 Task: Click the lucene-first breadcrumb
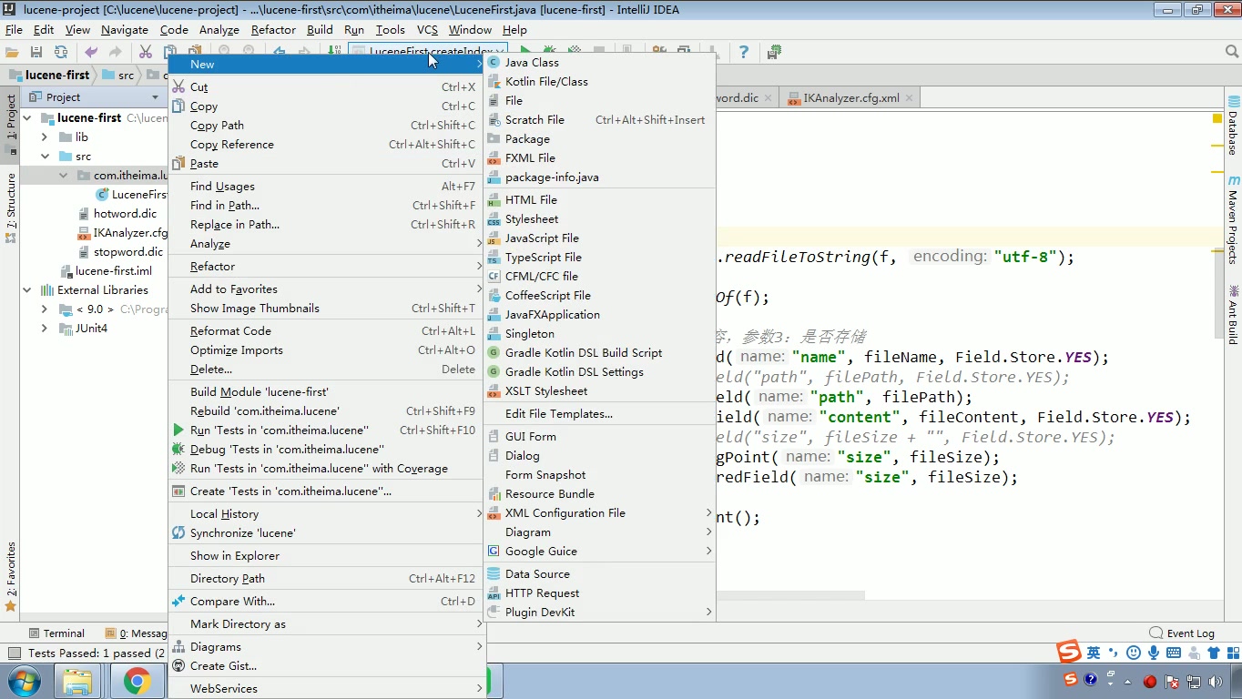click(57, 76)
